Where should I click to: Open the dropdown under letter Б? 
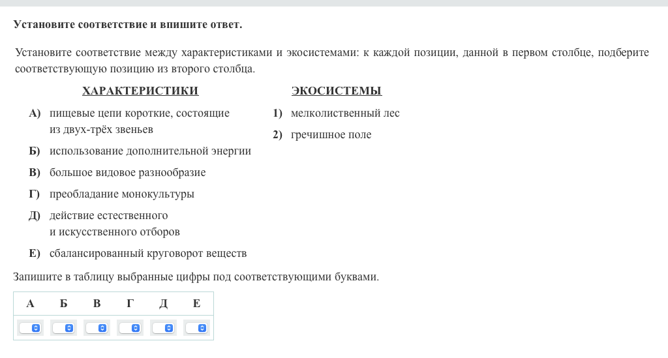pyautogui.click(x=64, y=328)
